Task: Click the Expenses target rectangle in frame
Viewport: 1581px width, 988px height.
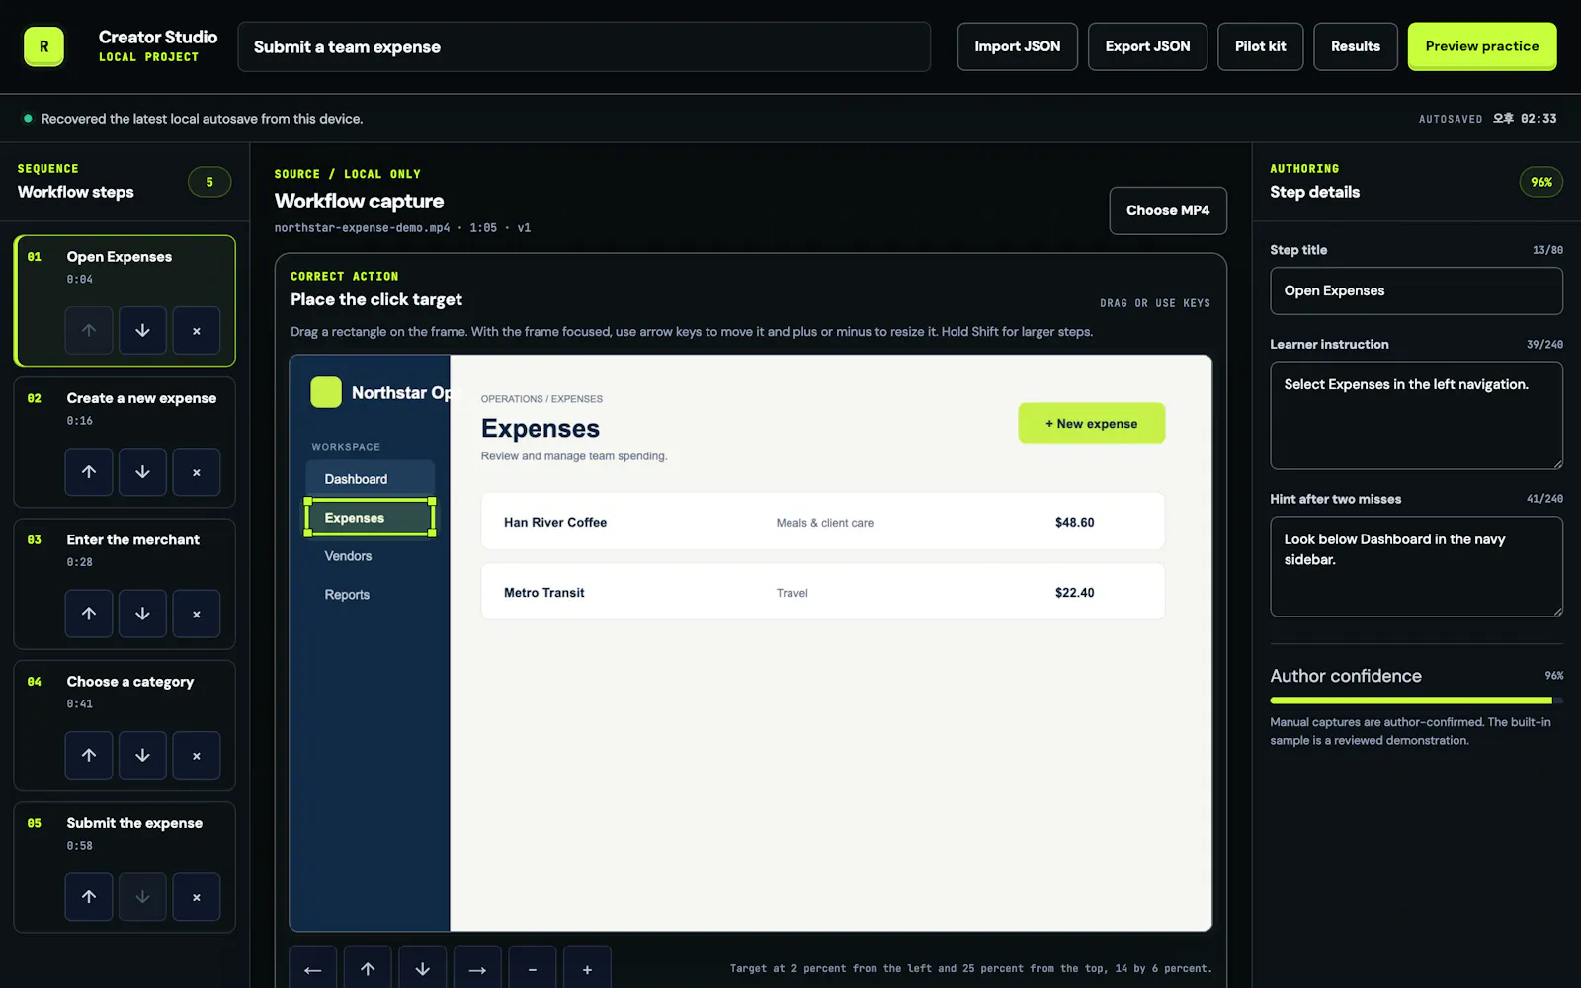Action: coord(370,517)
